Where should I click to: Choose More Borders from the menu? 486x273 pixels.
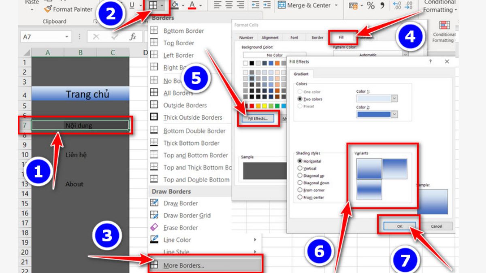pyautogui.click(x=183, y=266)
